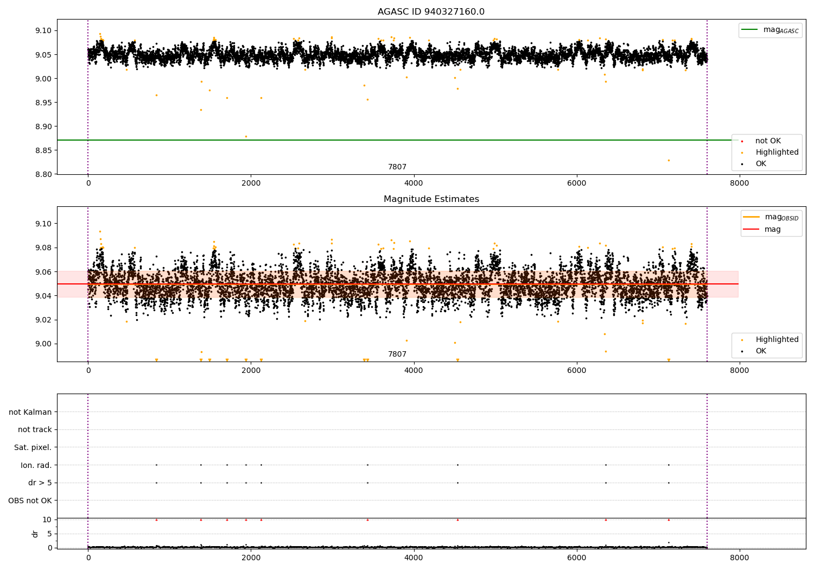Click the 9.08 y-axis tick label
Image resolution: width=814 pixels, height=570 pixels.
[x=43, y=248]
